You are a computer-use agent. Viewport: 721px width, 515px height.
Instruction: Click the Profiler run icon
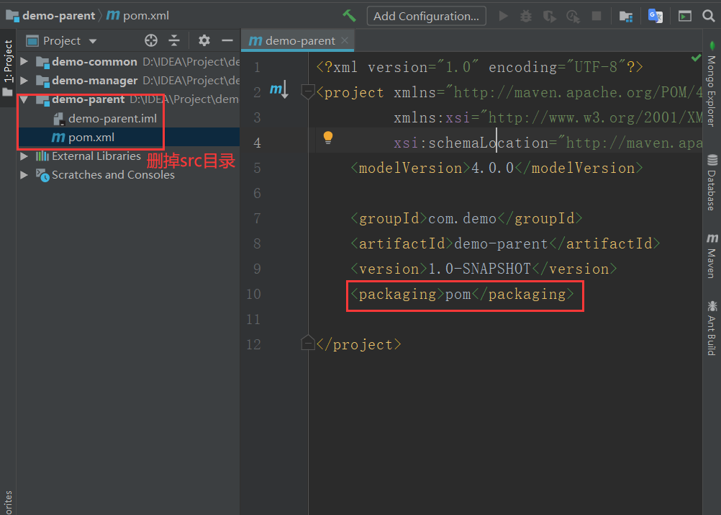[x=573, y=17]
